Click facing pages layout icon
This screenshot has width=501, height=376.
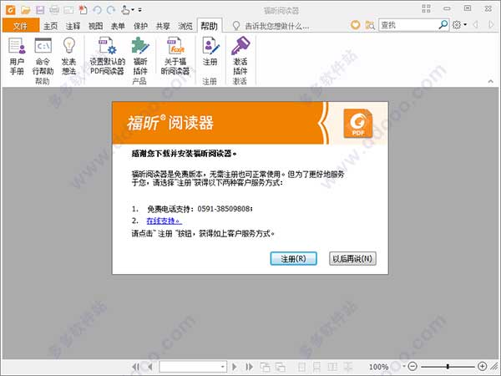tap(332, 367)
